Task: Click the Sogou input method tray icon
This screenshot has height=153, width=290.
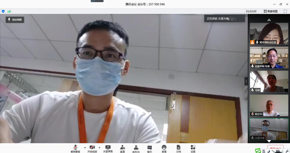Action: [x=258, y=150]
